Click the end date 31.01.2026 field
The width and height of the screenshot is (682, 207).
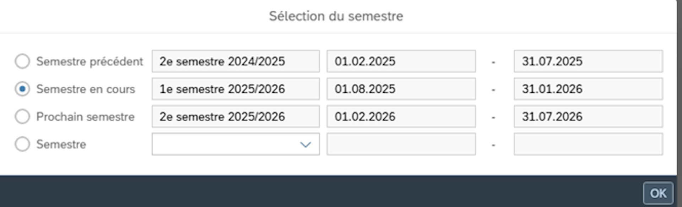[588, 89]
